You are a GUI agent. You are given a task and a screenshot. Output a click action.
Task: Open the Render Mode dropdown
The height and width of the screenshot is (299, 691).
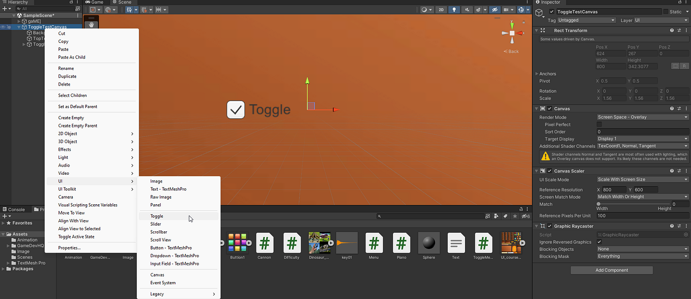[x=642, y=117]
